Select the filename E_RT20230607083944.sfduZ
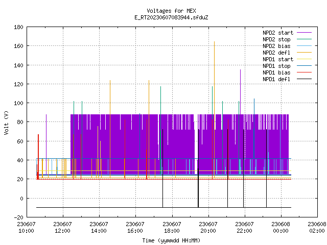The height and width of the screenshot is (245, 327). (171, 17)
